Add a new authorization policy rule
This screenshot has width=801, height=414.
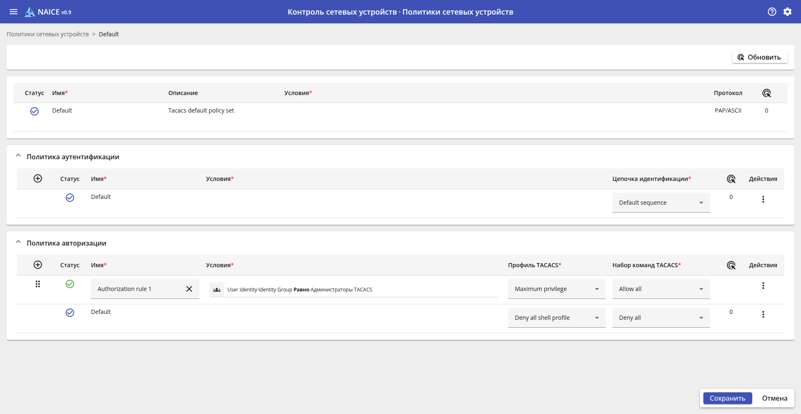(x=38, y=265)
